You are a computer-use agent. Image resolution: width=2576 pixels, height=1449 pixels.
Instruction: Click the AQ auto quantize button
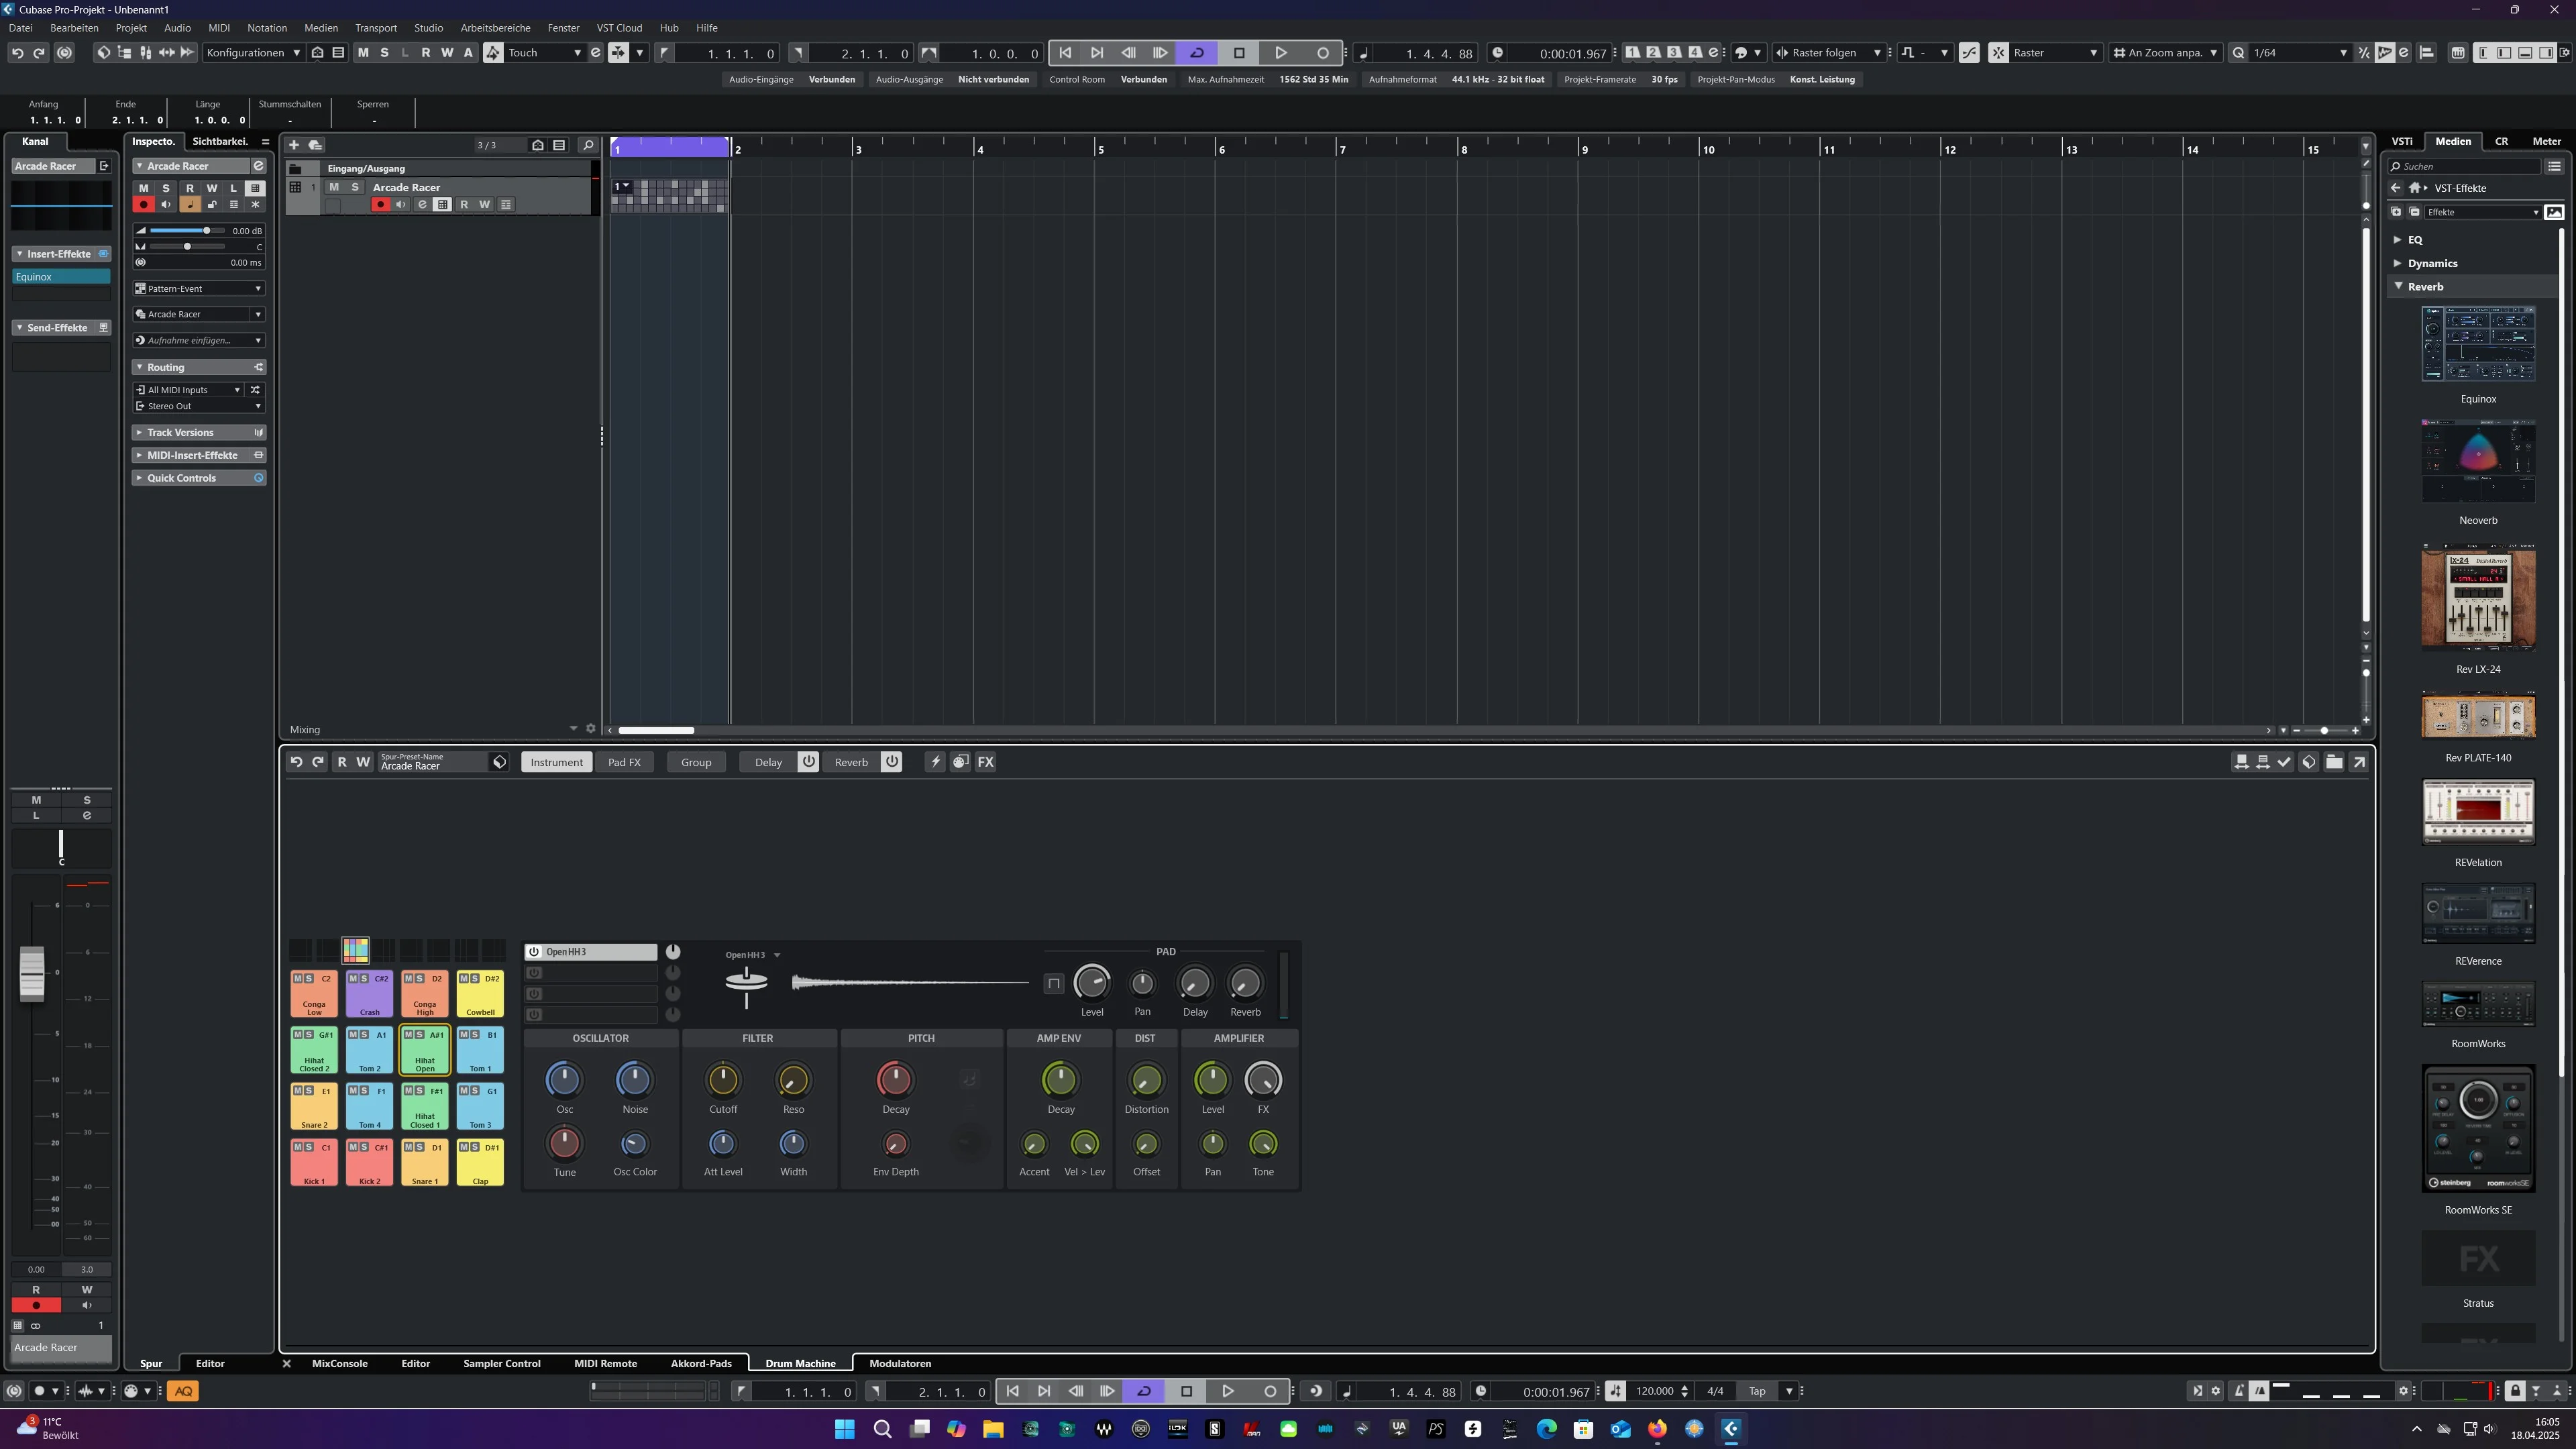(x=183, y=1391)
